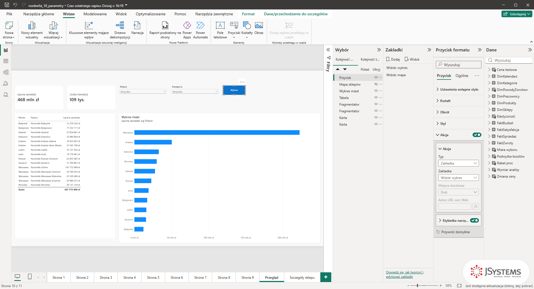Click the Wyszukaj field in Dane pane

pos(509,60)
